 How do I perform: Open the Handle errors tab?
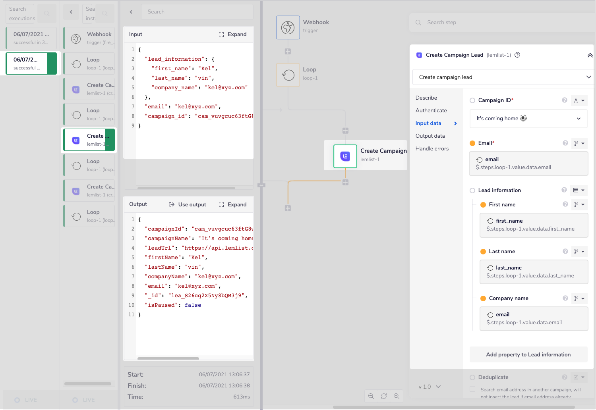tap(432, 148)
